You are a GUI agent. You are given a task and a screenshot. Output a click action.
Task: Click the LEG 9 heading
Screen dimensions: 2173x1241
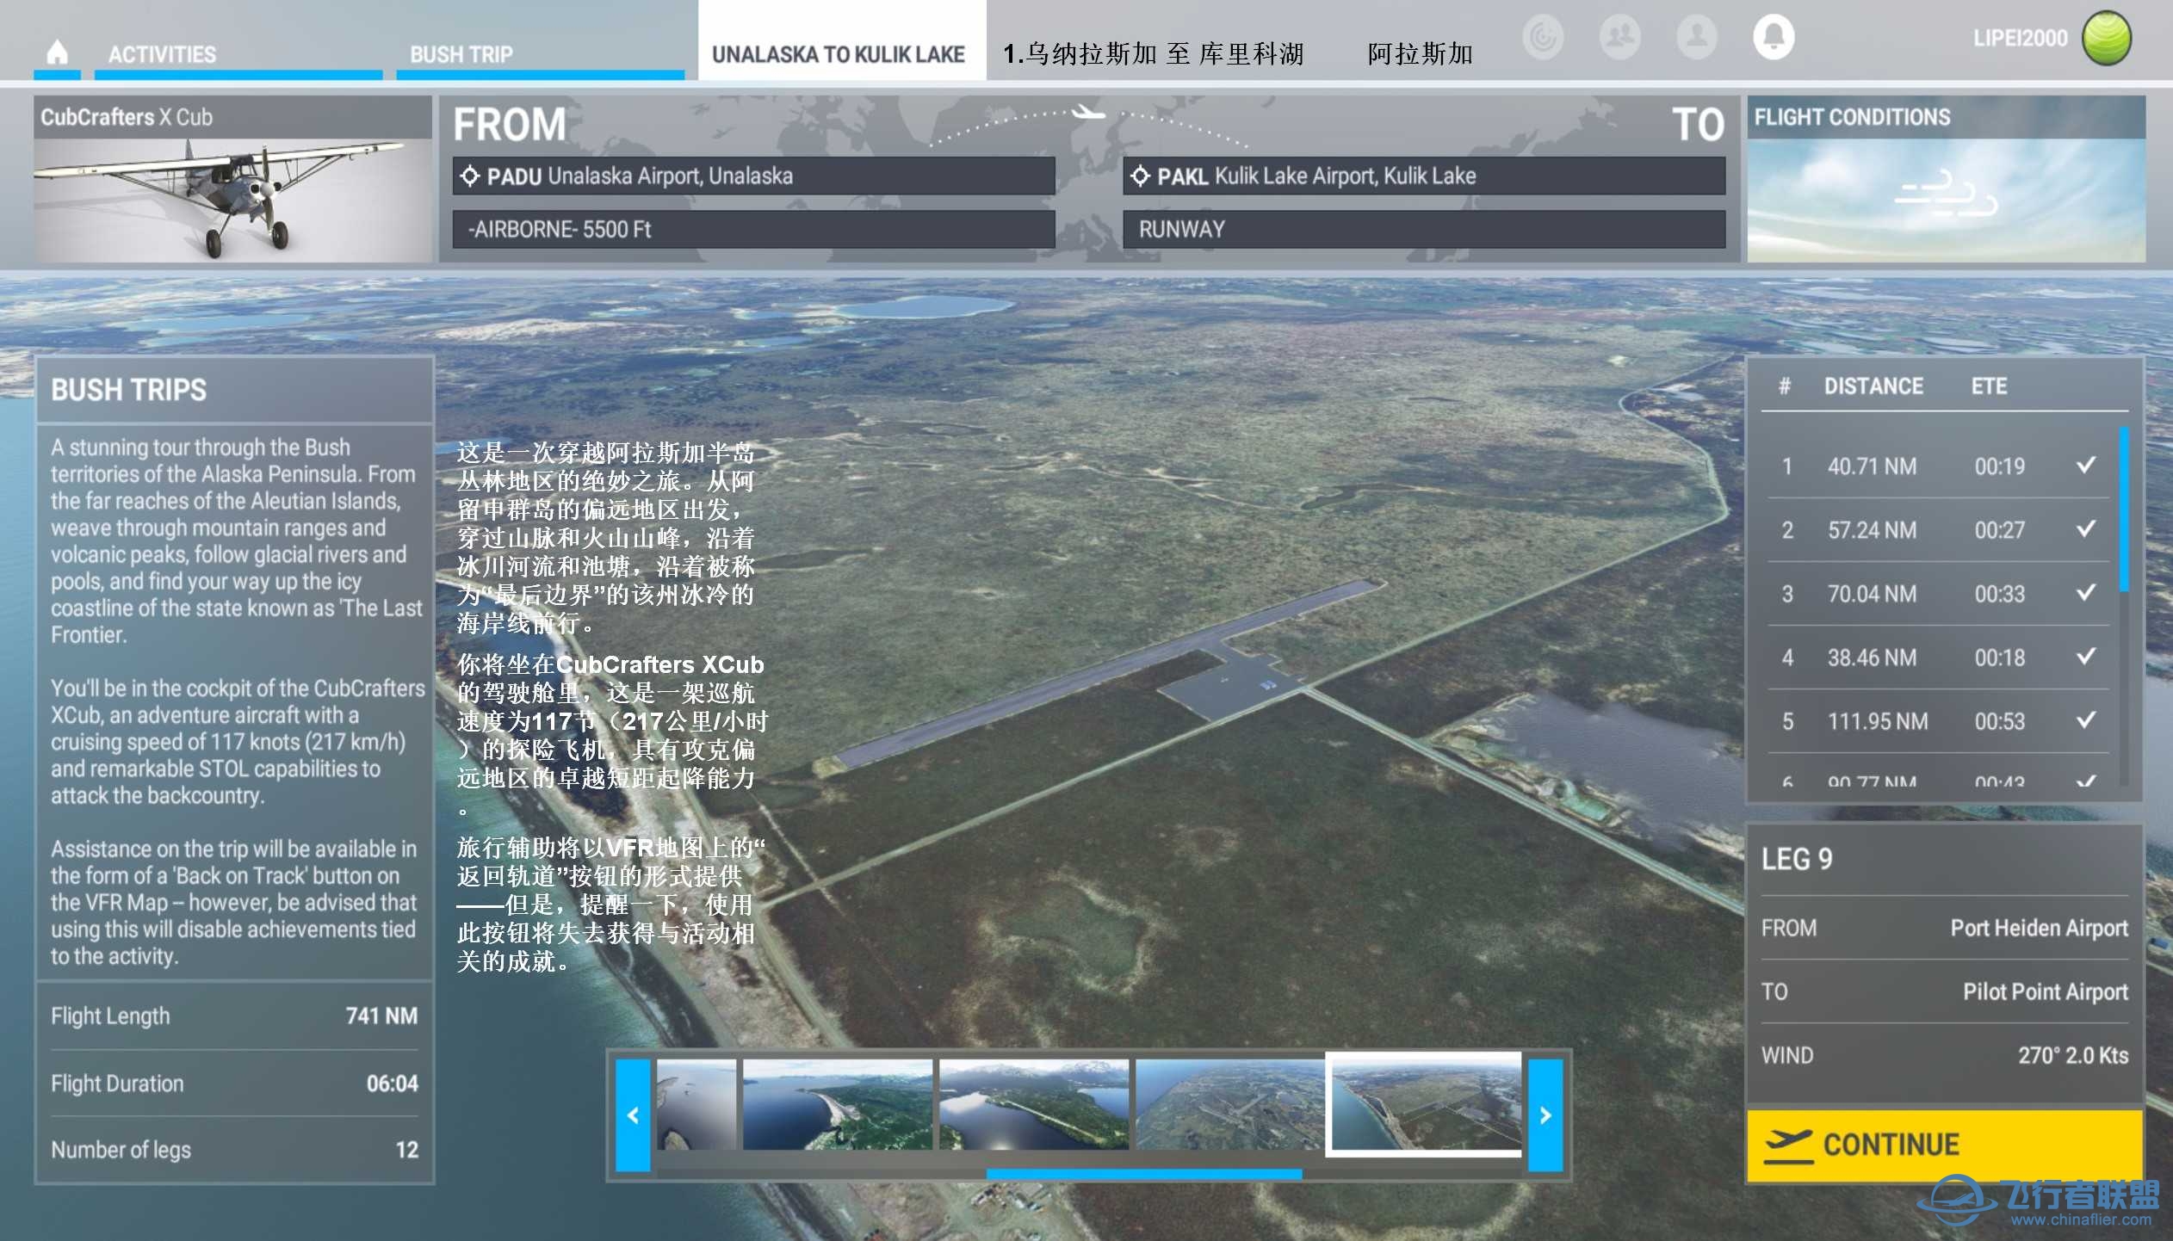pyautogui.click(x=1797, y=859)
